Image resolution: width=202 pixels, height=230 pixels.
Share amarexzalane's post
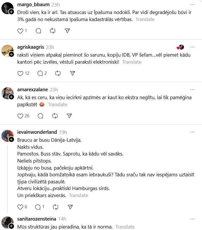tap(69, 116)
